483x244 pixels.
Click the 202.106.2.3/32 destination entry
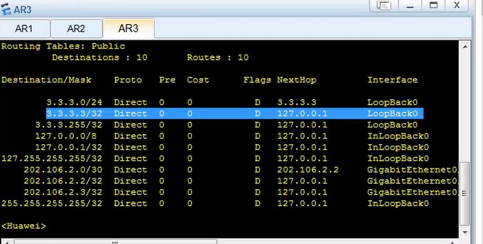point(63,192)
